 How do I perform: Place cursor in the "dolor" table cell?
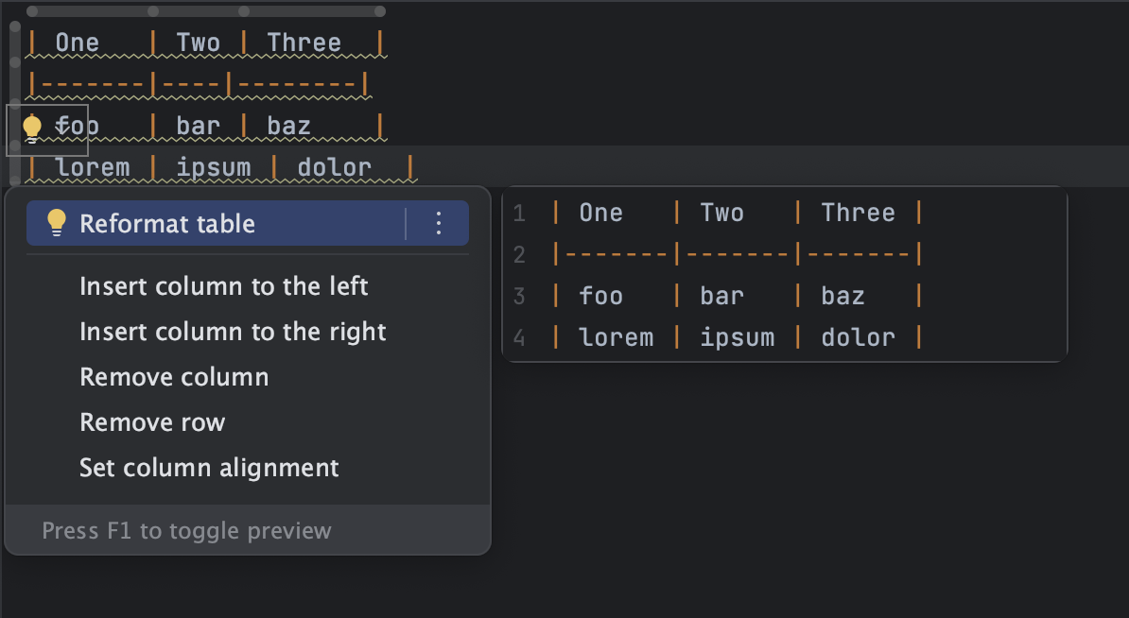[335, 166]
